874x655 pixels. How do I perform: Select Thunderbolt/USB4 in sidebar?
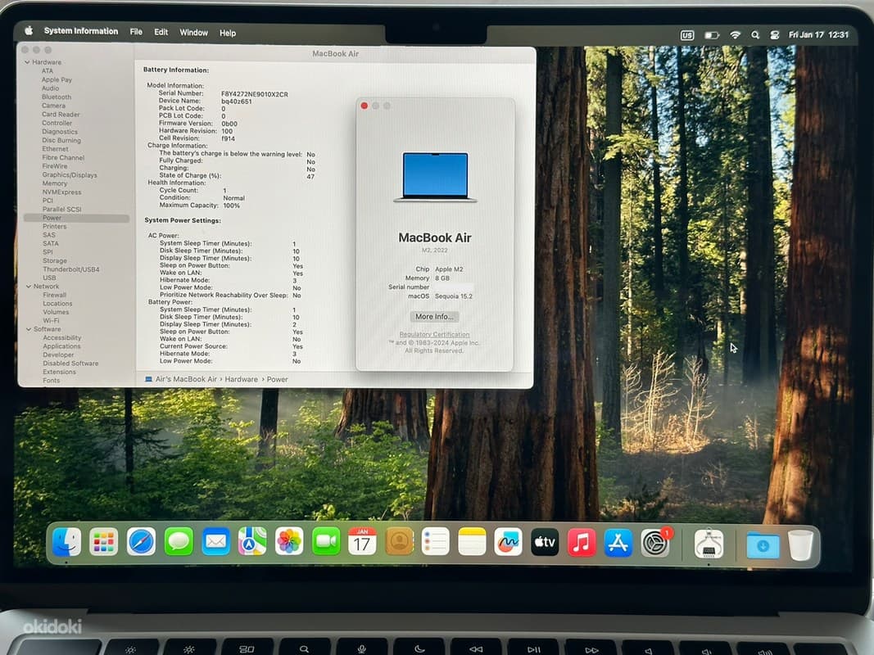[x=71, y=269]
